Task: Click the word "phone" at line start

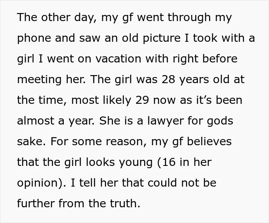Action: pos(34,38)
